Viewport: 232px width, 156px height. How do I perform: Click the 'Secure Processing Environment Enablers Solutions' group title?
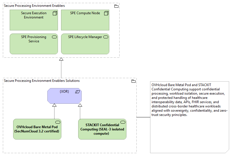[x=42, y=81]
